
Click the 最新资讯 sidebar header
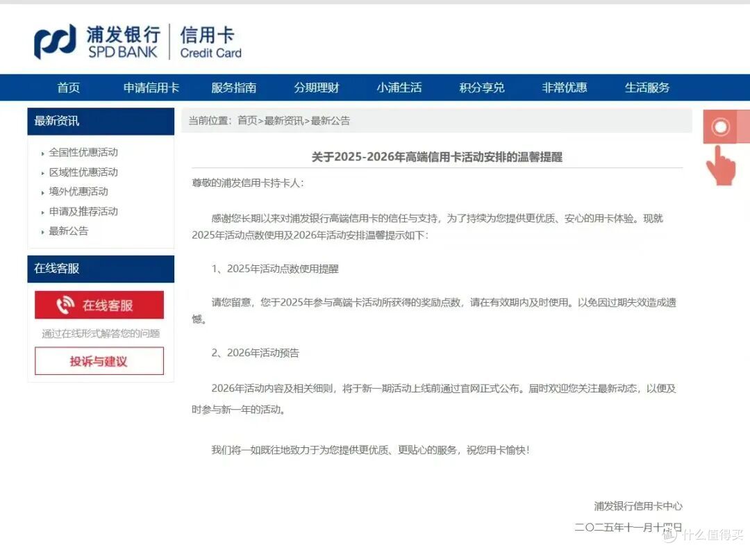pos(101,121)
